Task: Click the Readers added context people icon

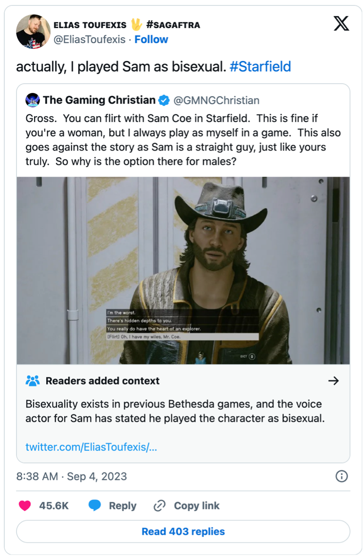Action: pos(32,381)
